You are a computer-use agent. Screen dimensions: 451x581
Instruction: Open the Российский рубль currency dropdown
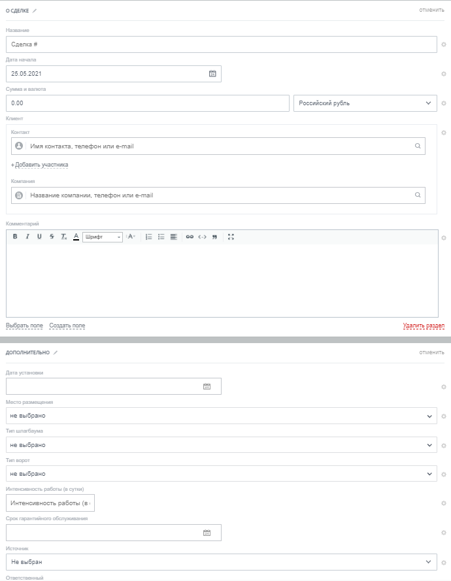point(365,103)
